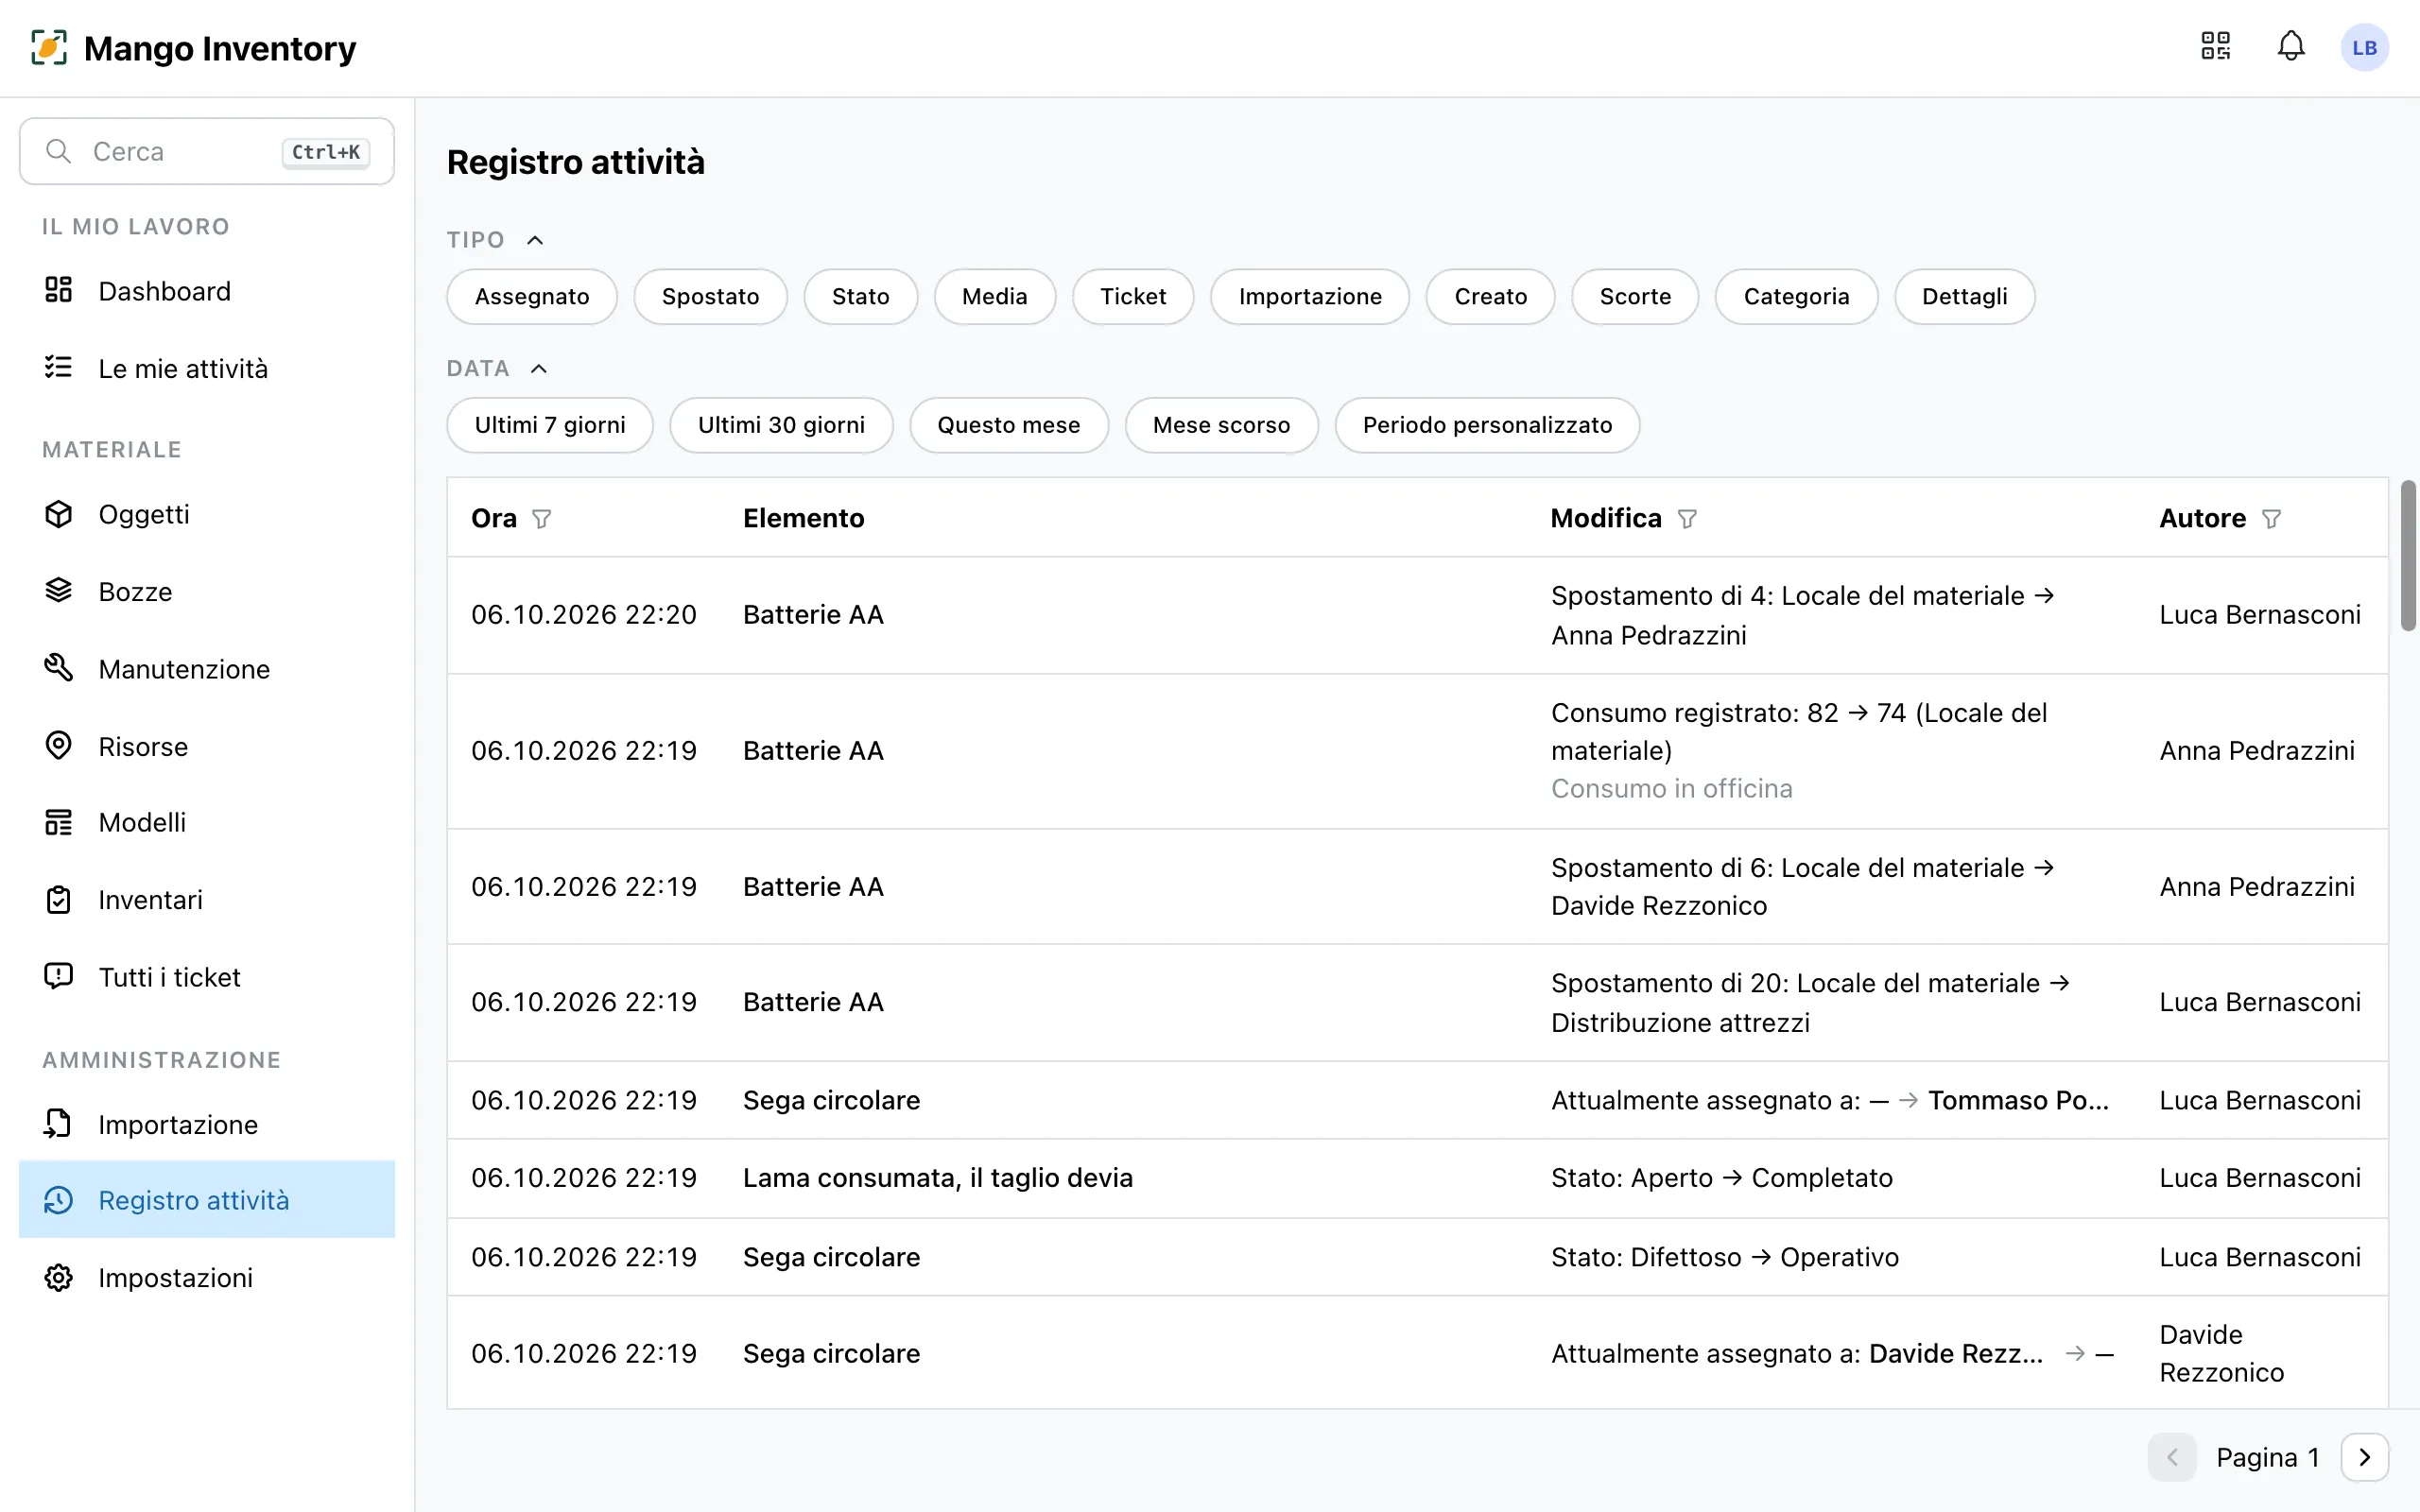Screen dimensions: 2420x1512
Task: Go to the next page arrow
Action: pyautogui.click(x=2364, y=1458)
